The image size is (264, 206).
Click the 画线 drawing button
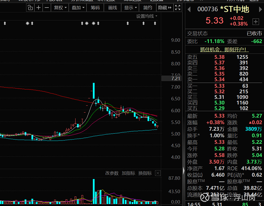point(113,8)
